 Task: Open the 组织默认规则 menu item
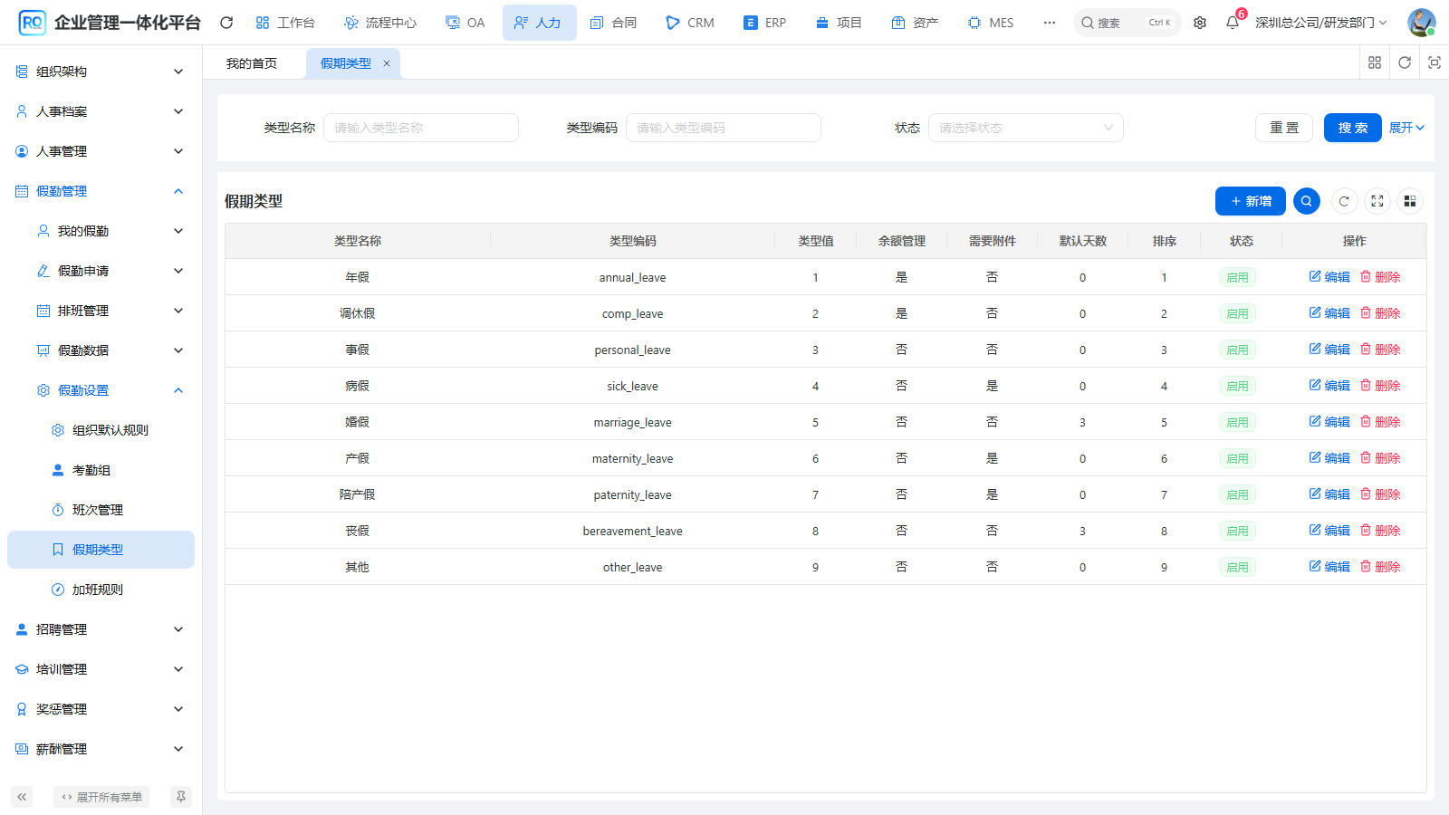(x=101, y=430)
